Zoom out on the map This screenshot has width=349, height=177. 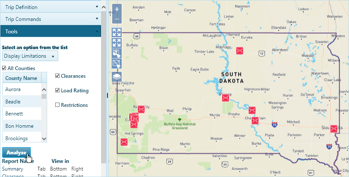click(x=116, y=20)
